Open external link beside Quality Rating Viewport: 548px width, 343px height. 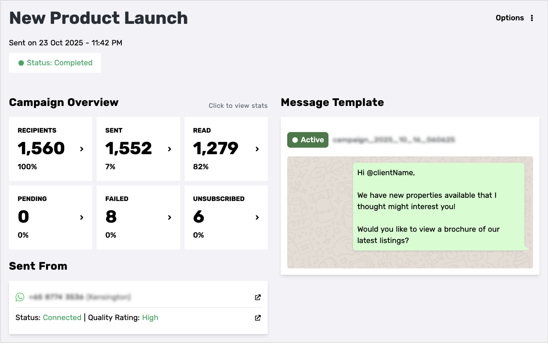point(258,318)
